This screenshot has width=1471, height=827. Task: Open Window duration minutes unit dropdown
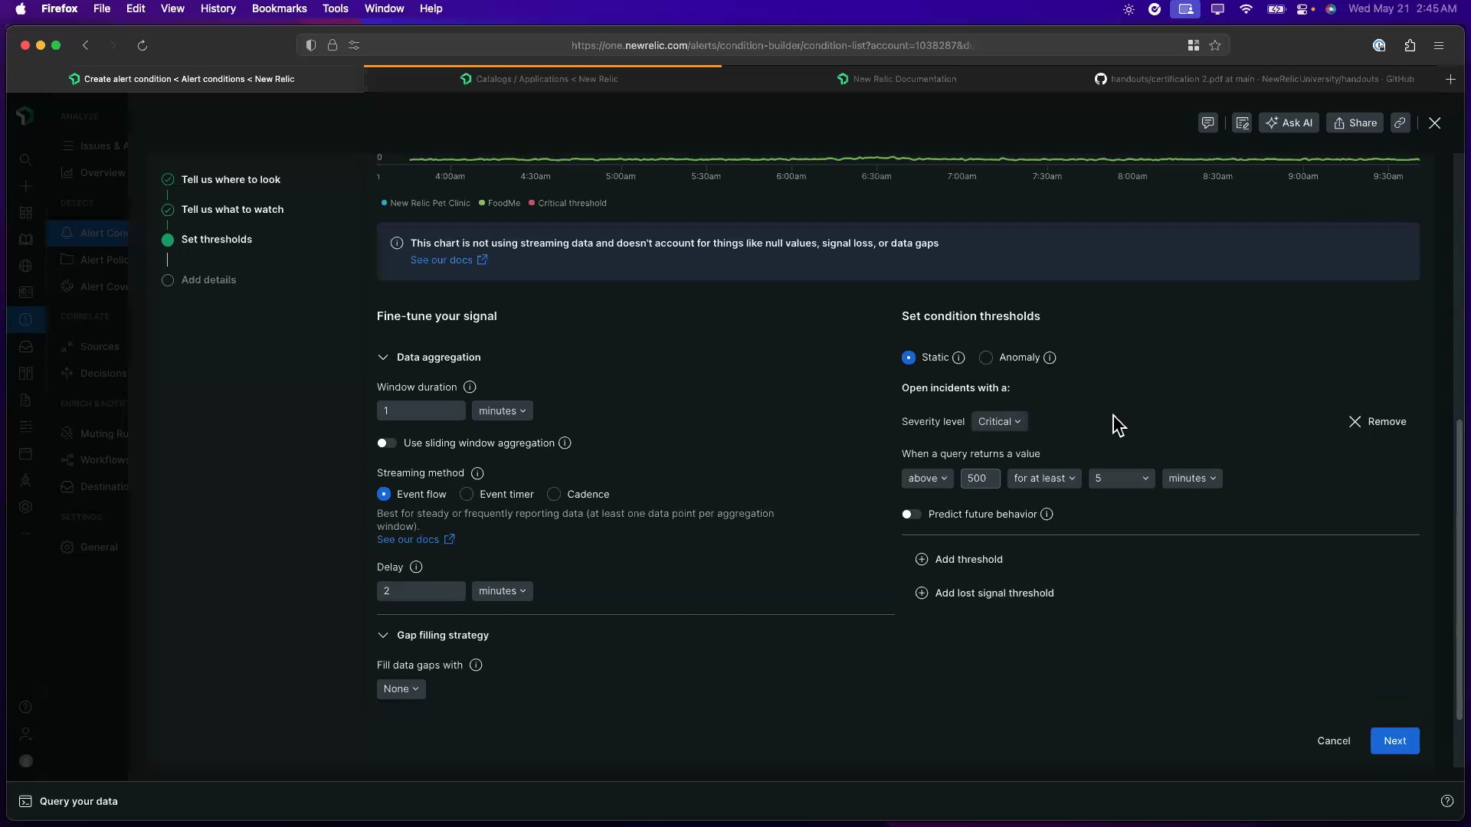502,411
